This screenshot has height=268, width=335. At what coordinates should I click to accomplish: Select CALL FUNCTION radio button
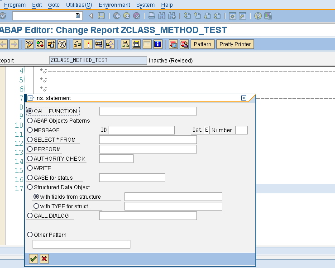pyautogui.click(x=30, y=111)
